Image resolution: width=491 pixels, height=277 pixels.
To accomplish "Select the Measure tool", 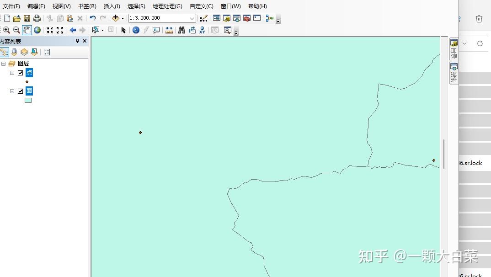I will tap(169, 30).
